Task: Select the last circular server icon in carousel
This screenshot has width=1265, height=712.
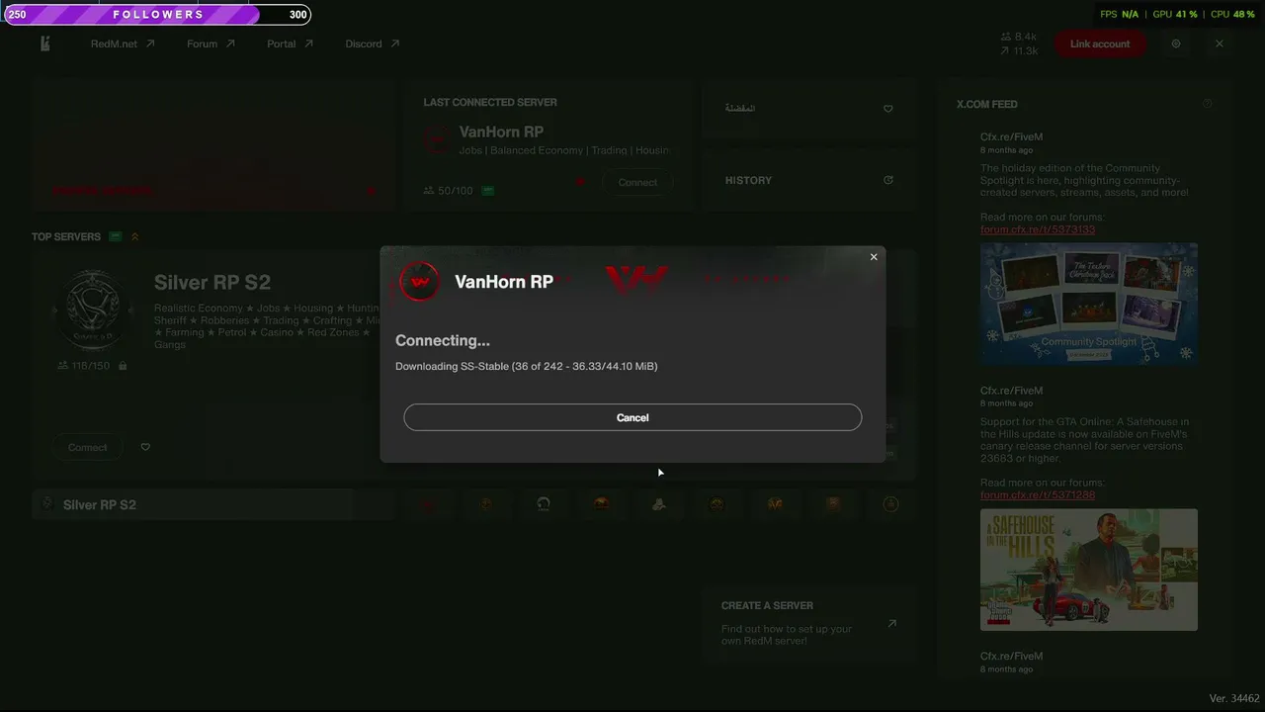Action: (890, 504)
